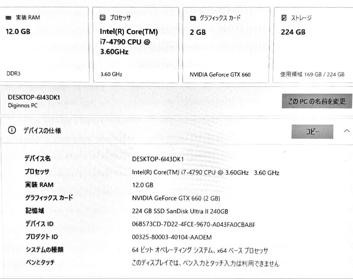
Task: Open the DDR3 memory details card
Action: pos(44,44)
